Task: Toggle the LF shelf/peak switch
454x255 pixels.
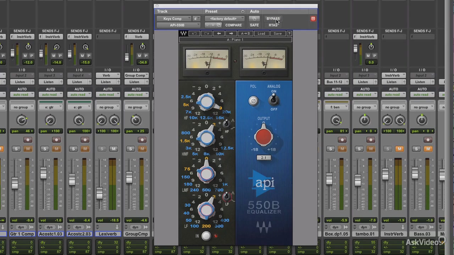Action: pos(226,196)
